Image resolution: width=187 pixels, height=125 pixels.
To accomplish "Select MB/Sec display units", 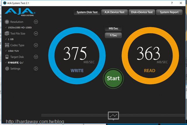I will (113, 29).
